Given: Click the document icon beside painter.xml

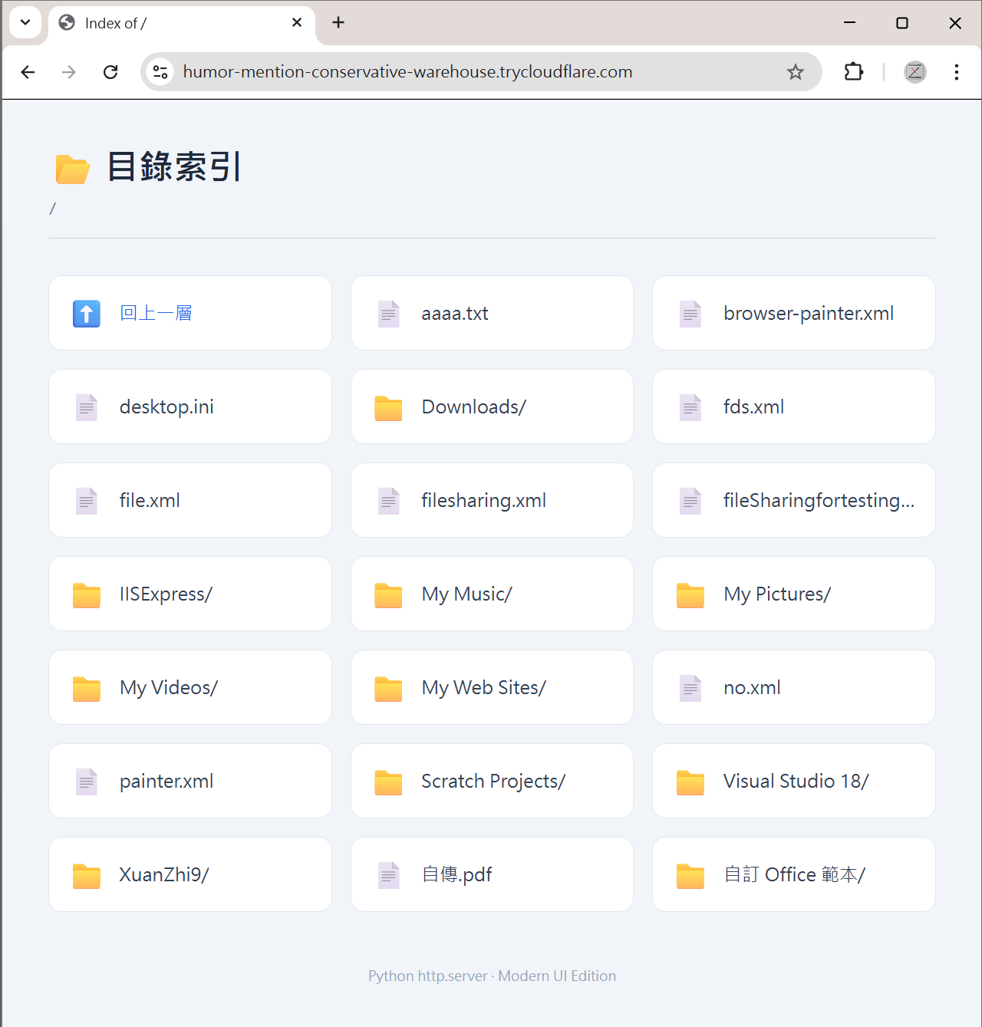Looking at the screenshot, I should tap(86, 781).
